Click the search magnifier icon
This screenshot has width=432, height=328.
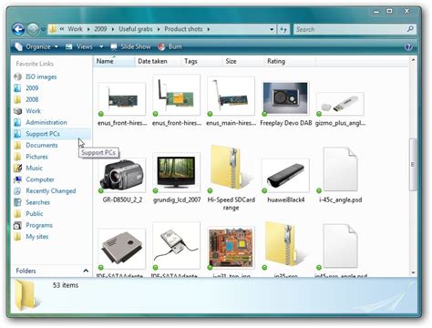pyautogui.click(x=410, y=29)
